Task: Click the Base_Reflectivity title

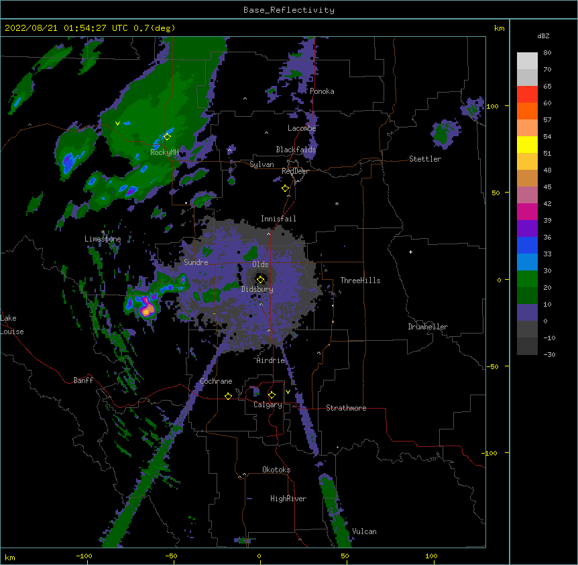Action: pyautogui.click(x=289, y=10)
